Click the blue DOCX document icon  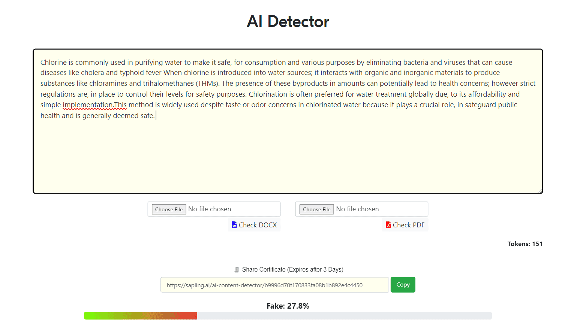click(234, 225)
